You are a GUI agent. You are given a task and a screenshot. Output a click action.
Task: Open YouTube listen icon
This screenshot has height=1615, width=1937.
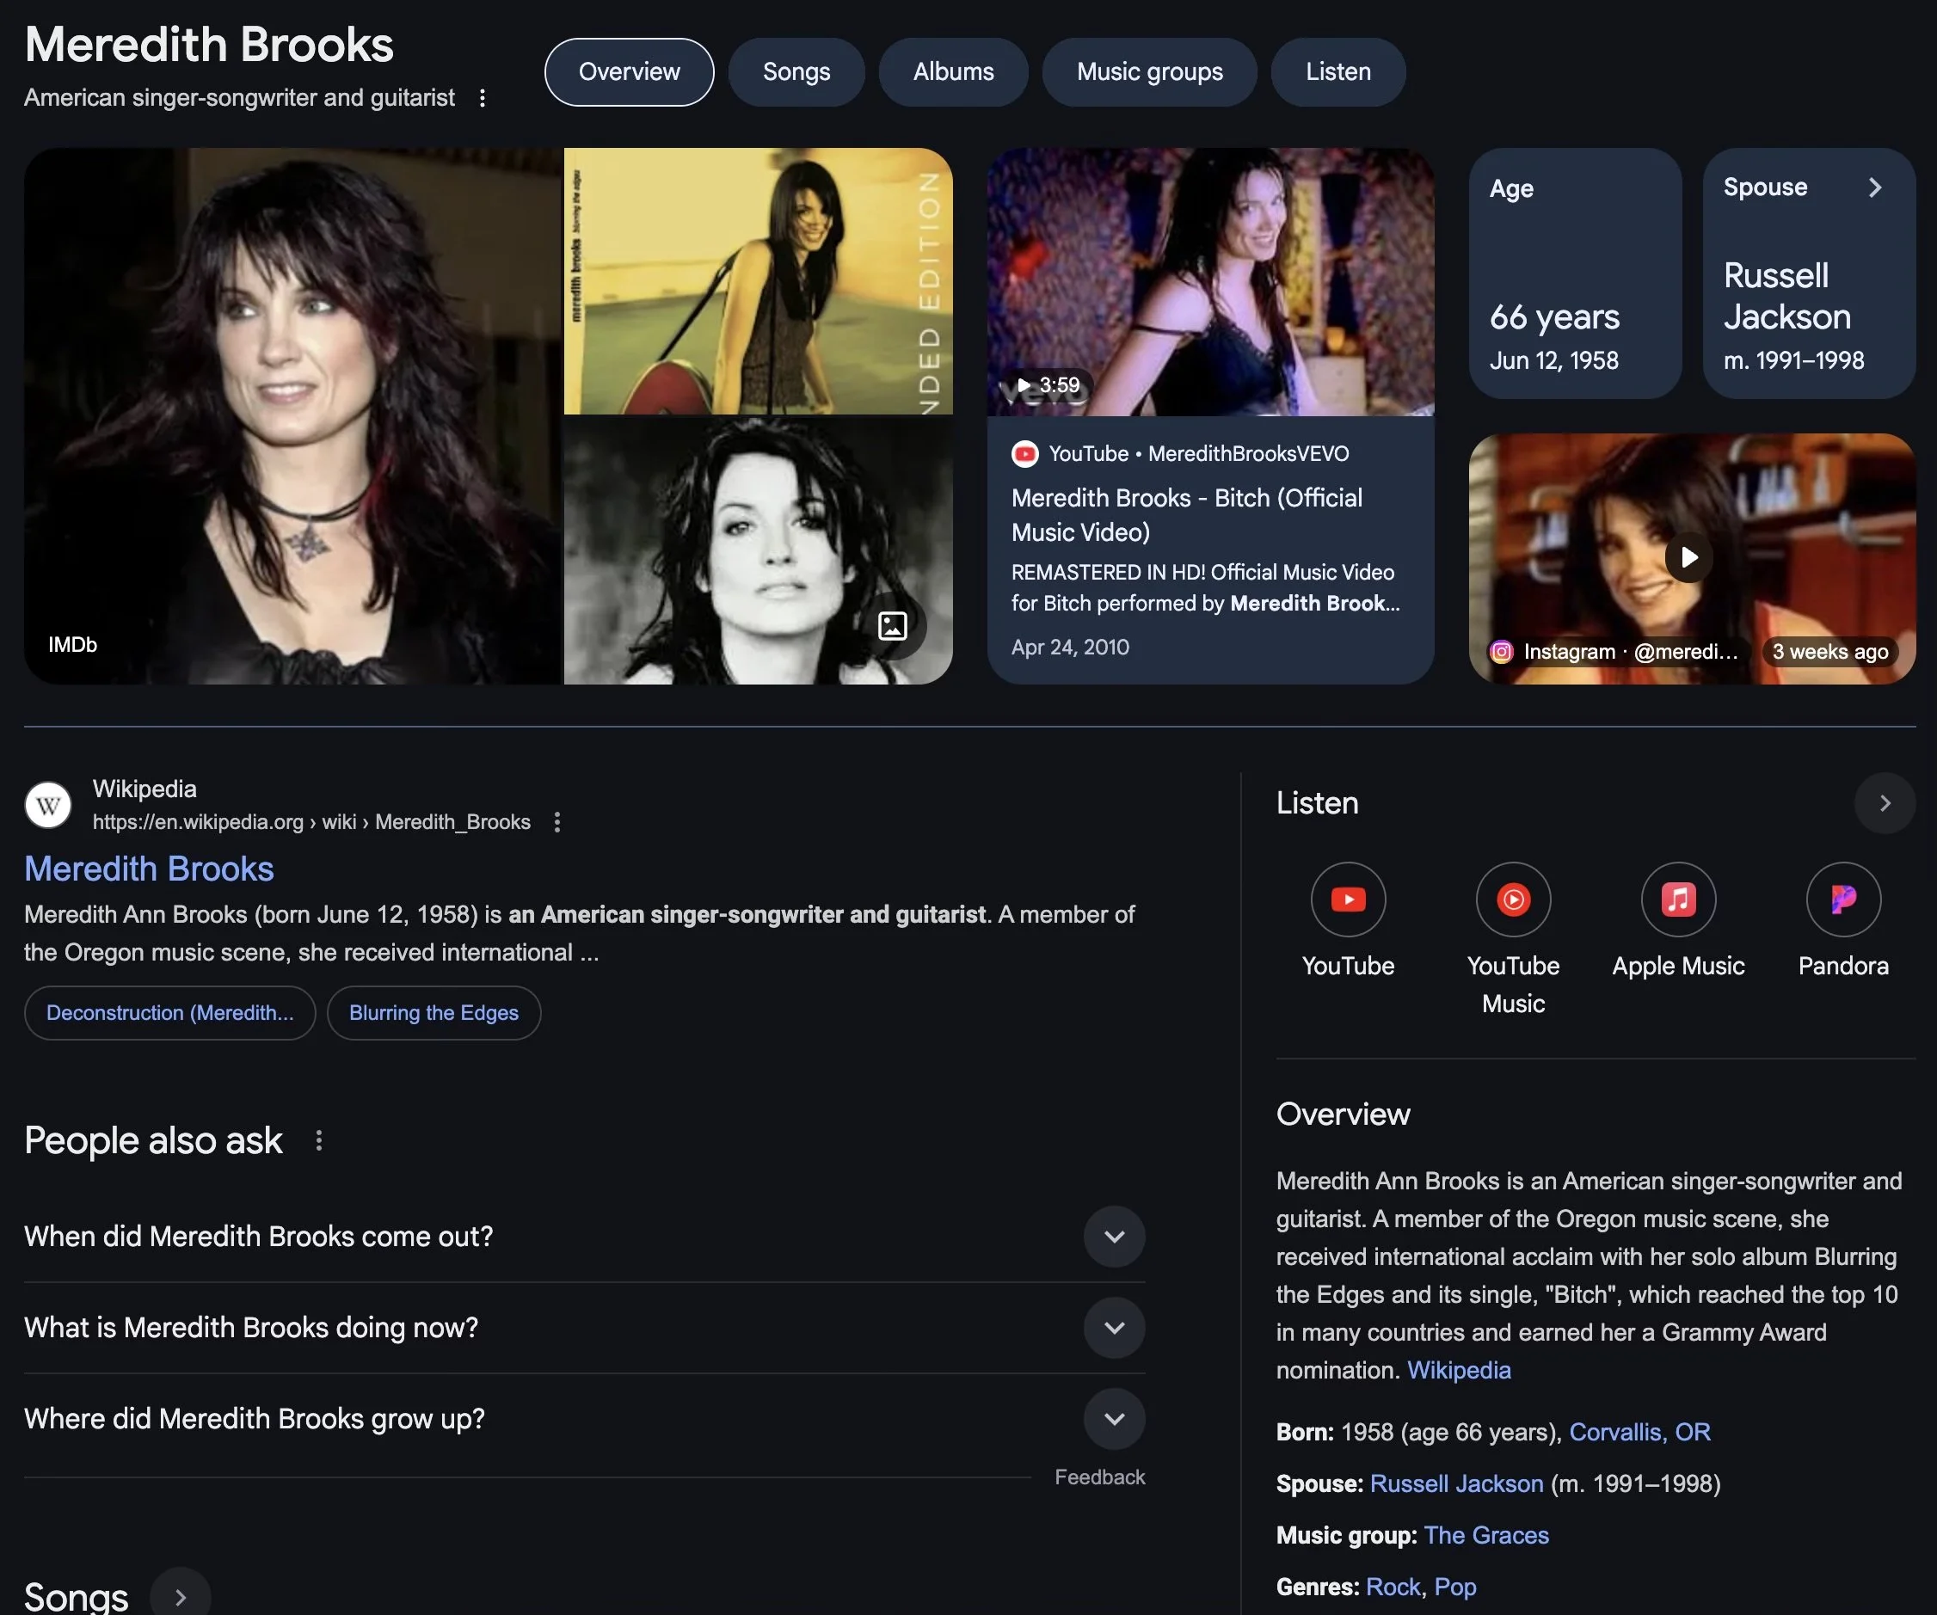(x=1348, y=899)
